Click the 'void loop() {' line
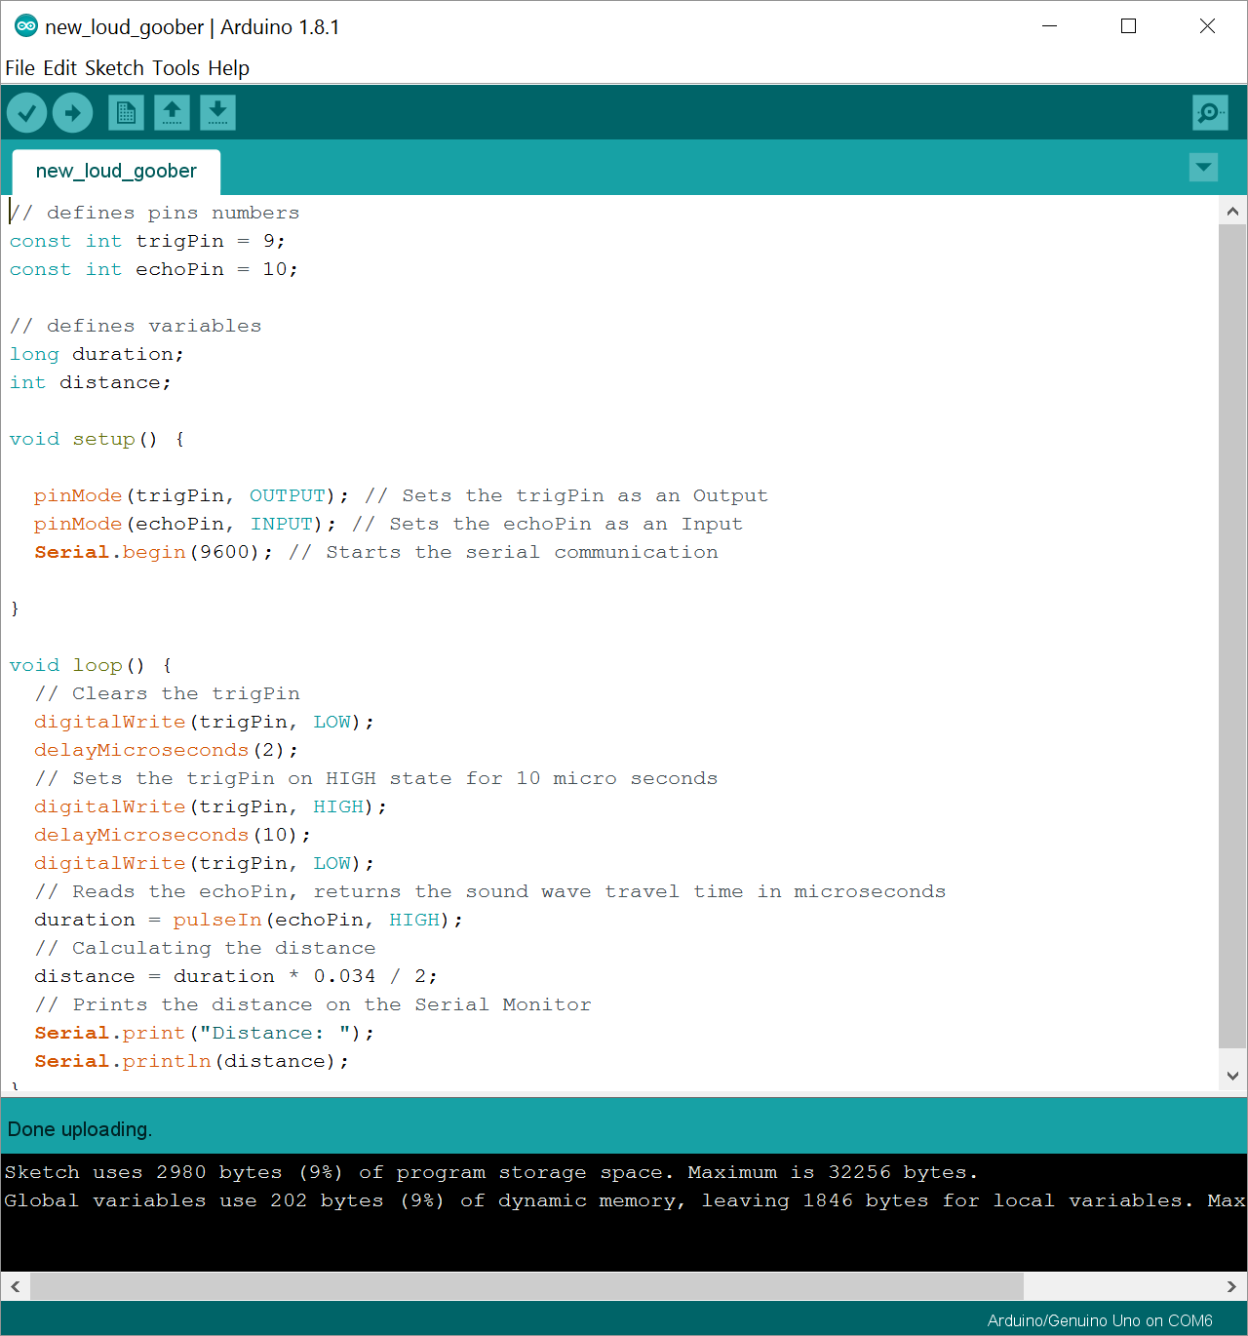Viewport: 1248px width, 1336px height. (x=91, y=665)
